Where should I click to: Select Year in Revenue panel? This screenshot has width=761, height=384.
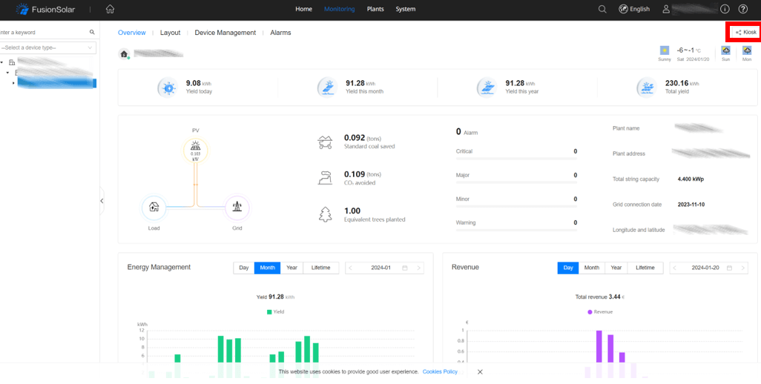coord(616,268)
